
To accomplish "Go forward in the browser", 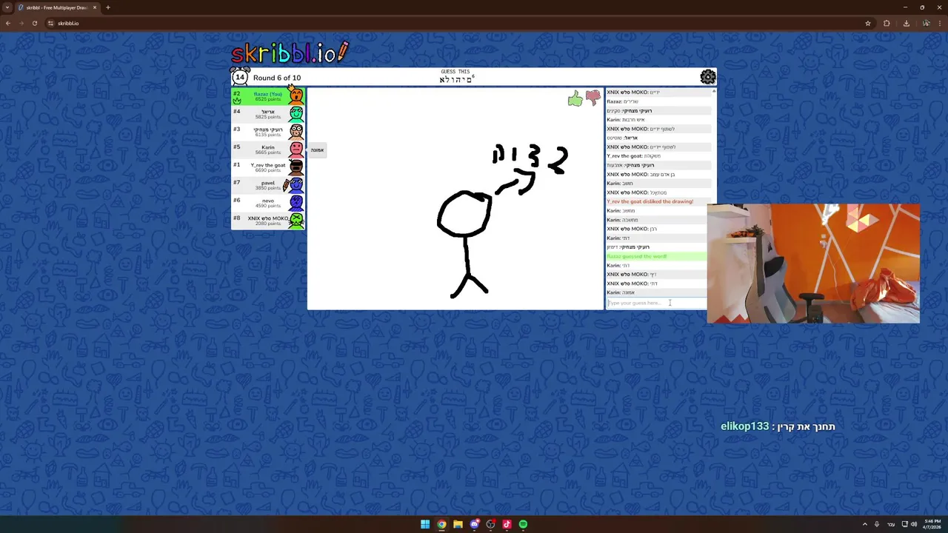I will [x=21, y=23].
